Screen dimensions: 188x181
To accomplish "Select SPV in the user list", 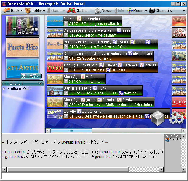I will tap(173, 140).
